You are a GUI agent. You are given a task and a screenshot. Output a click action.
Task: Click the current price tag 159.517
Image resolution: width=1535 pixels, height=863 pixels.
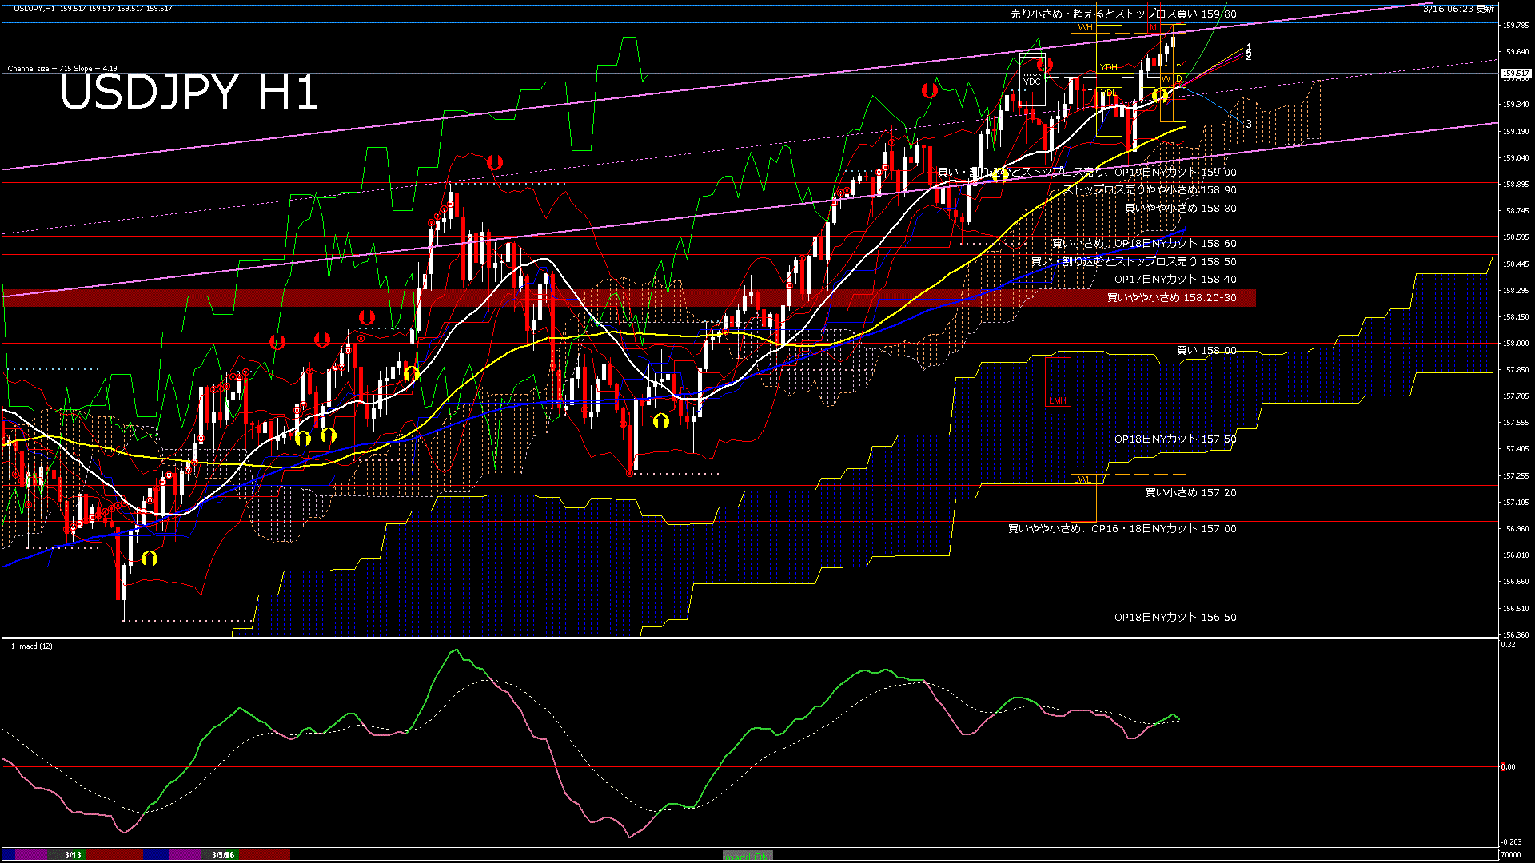(x=1515, y=74)
